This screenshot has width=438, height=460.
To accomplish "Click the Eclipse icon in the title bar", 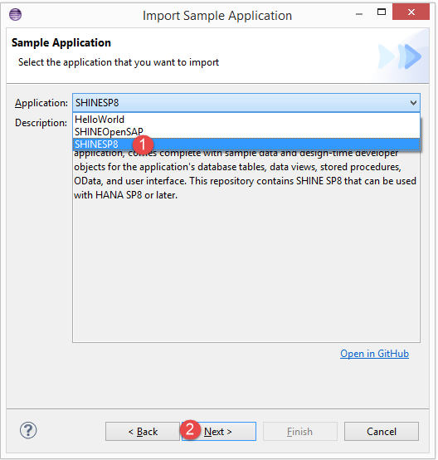I will [15, 14].
